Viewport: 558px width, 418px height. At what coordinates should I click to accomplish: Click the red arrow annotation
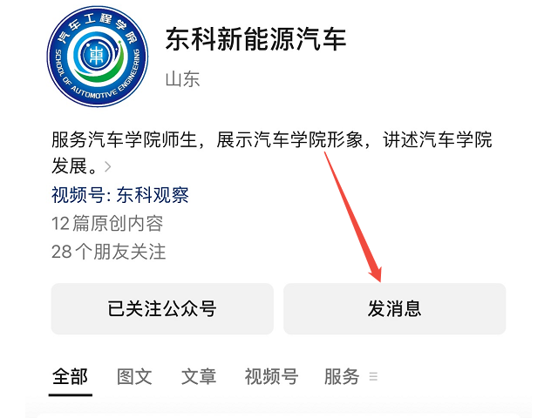(353, 217)
